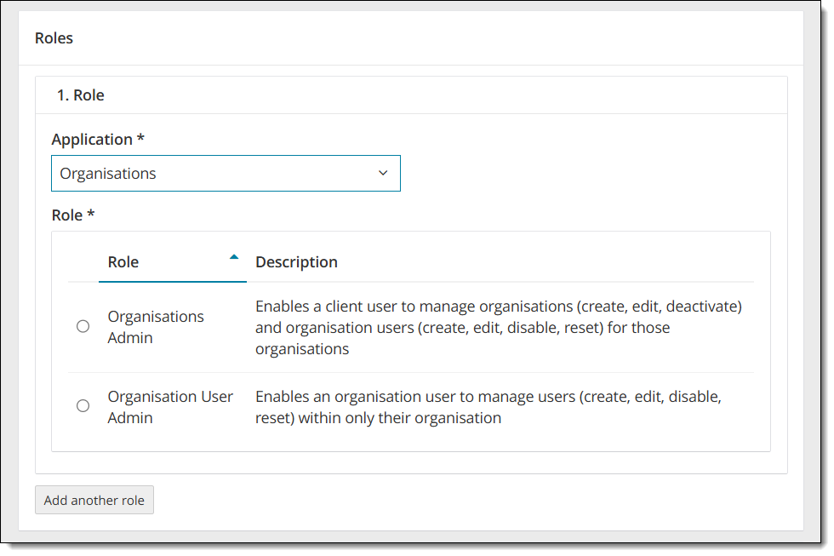Select the Organisation User Admin radio button
This screenshot has width=834, height=556.
(x=83, y=406)
